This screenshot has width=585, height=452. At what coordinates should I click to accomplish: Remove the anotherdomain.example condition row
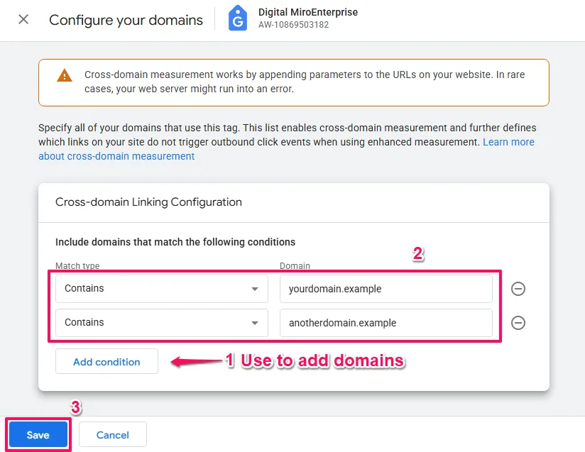[518, 323]
